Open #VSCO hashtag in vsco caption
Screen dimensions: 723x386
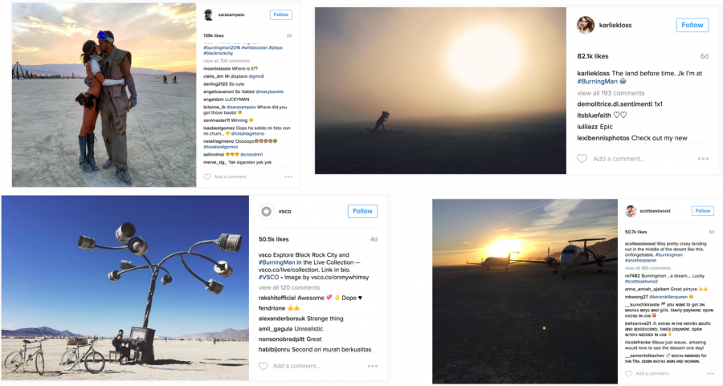pyautogui.click(x=268, y=278)
